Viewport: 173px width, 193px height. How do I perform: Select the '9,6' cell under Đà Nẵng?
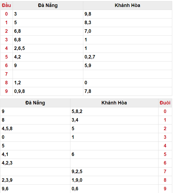[x=5, y=189]
